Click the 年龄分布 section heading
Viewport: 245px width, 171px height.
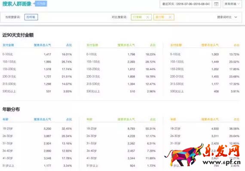(x=11, y=109)
